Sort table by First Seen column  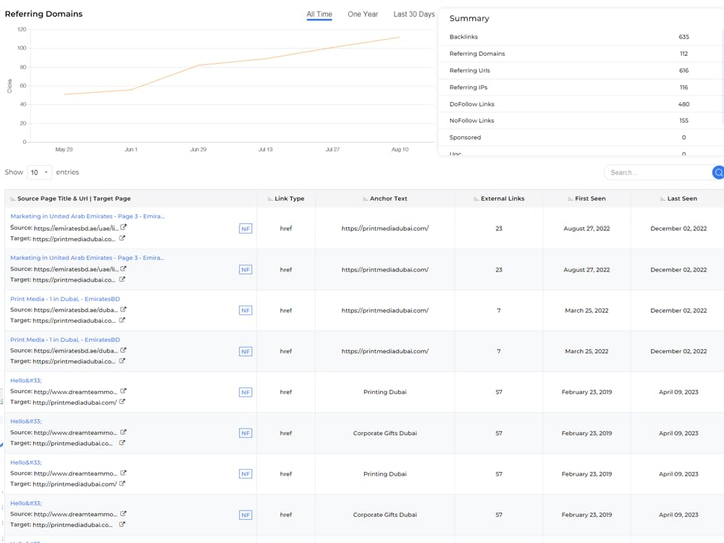pyautogui.click(x=586, y=198)
